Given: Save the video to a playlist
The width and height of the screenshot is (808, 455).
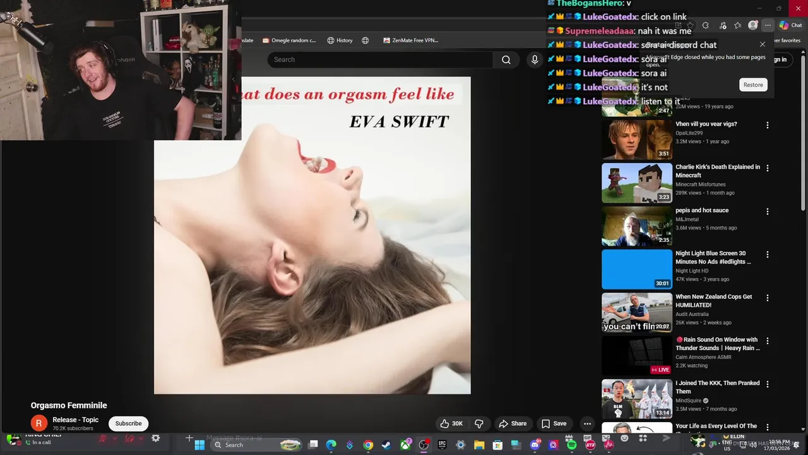Looking at the screenshot, I should [x=554, y=423].
